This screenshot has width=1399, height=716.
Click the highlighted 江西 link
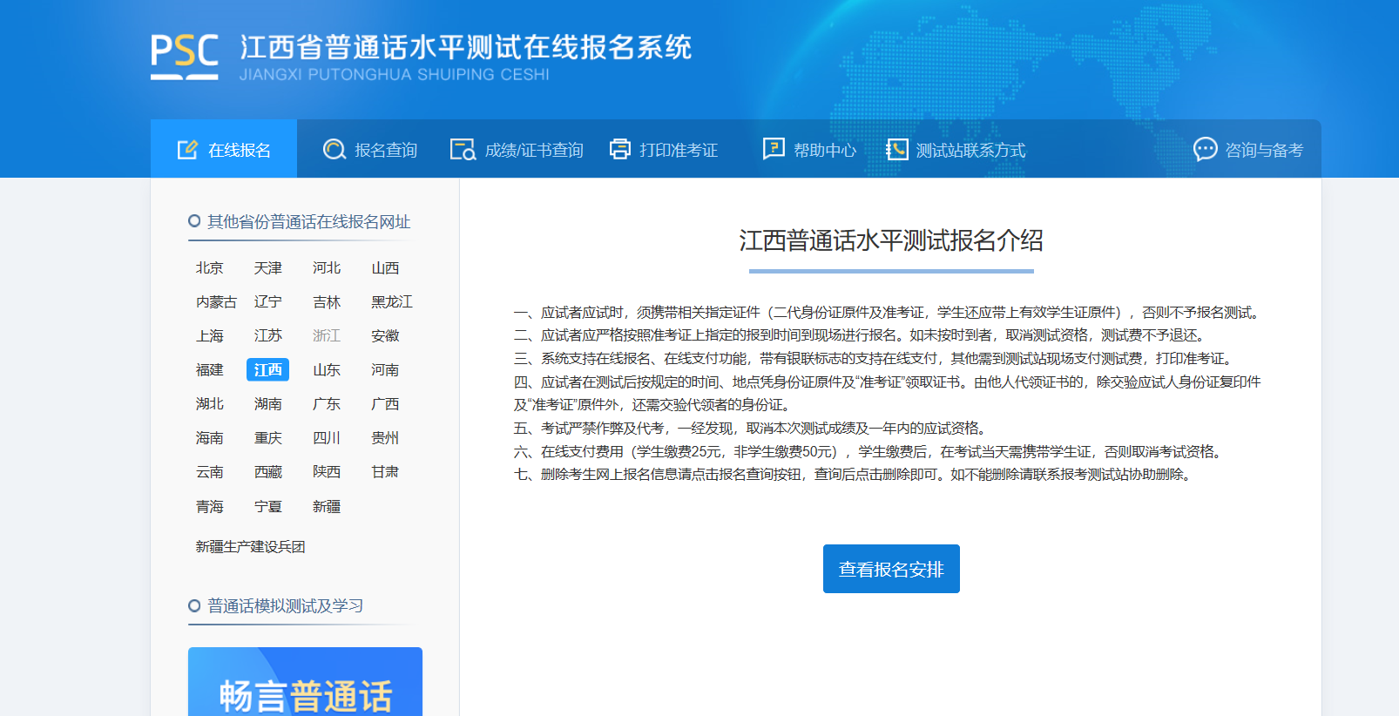[267, 369]
